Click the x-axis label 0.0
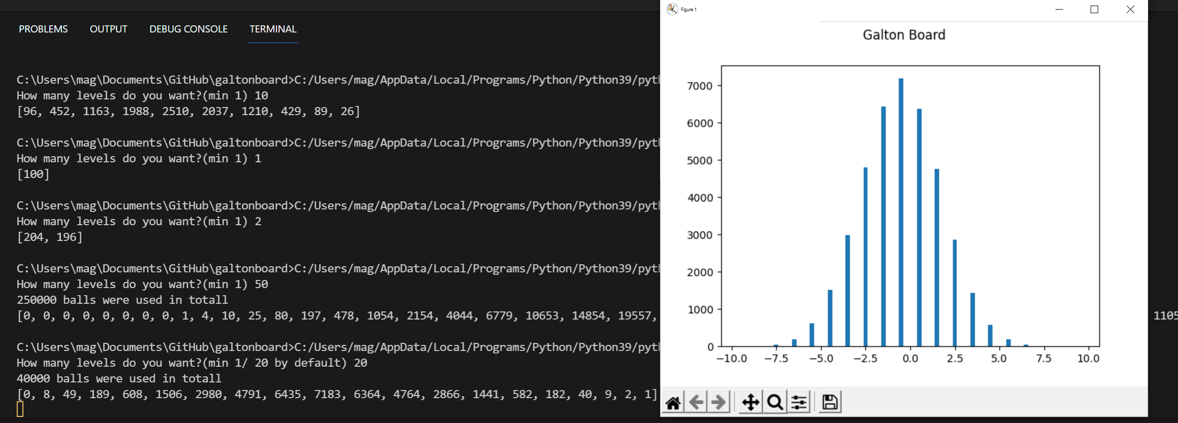 pyautogui.click(x=910, y=359)
